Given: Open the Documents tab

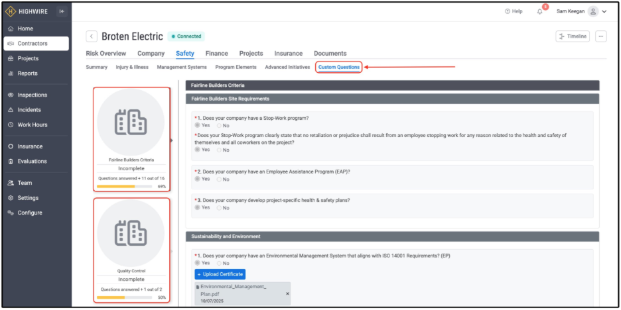Looking at the screenshot, I should (x=330, y=54).
